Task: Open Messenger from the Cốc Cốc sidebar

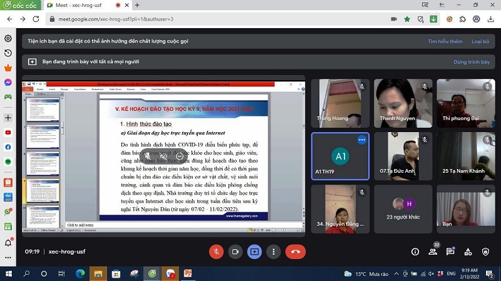Action: click(8, 83)
